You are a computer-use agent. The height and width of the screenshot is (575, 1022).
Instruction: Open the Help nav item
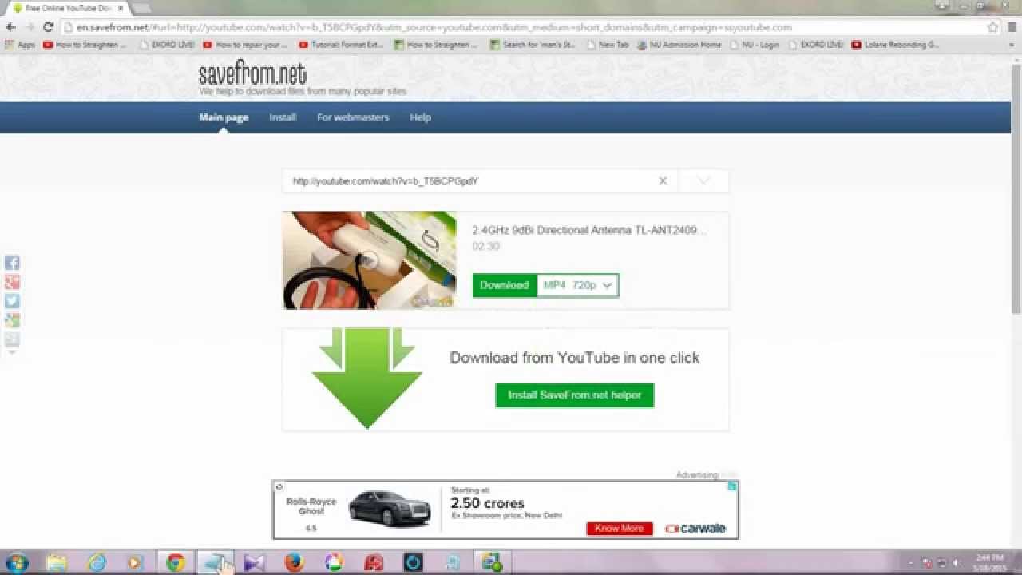pyautogui.click(x=421, y=117)
